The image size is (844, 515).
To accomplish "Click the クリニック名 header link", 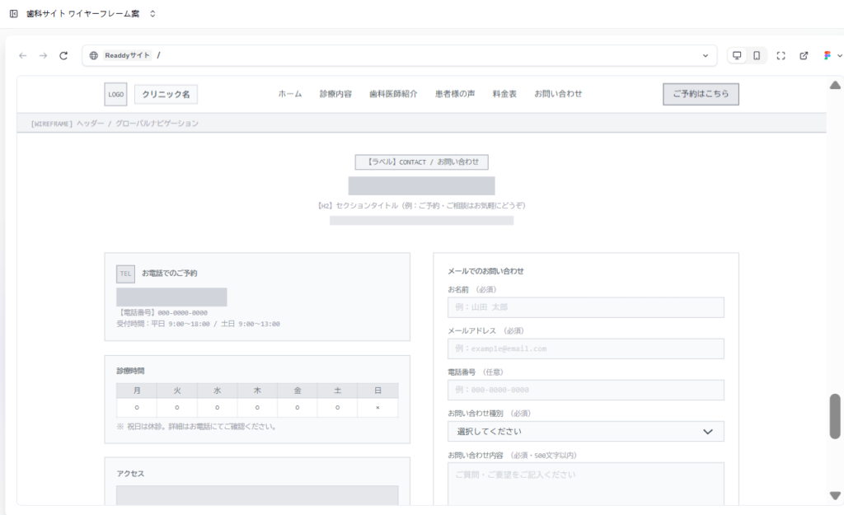I will [x=166, y=95].
